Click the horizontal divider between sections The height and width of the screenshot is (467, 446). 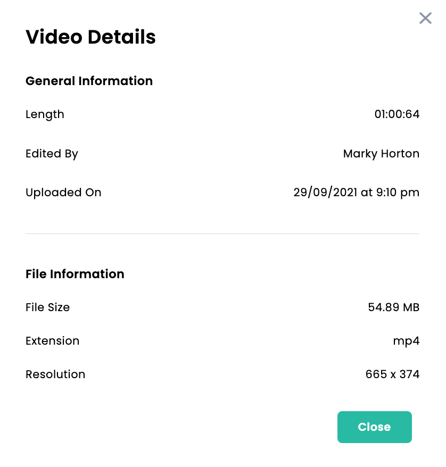pos(222,234)
